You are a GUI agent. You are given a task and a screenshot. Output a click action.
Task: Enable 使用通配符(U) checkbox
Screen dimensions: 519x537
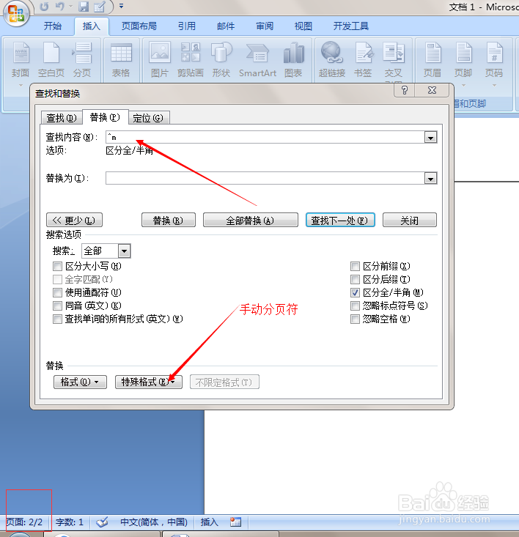tap(58, 292)
